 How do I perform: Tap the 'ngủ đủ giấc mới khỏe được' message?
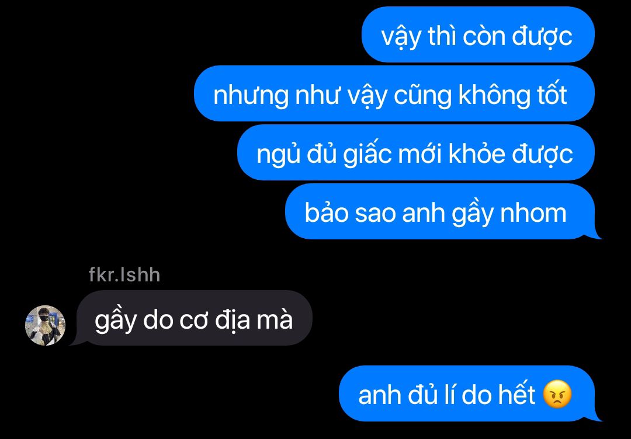416,153
